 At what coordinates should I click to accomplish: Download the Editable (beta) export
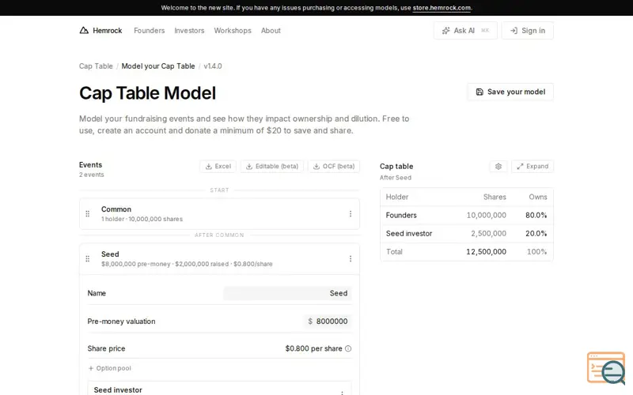point(271,167)
